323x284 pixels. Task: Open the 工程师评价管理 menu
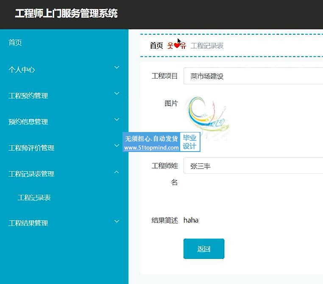click(31, 148)
